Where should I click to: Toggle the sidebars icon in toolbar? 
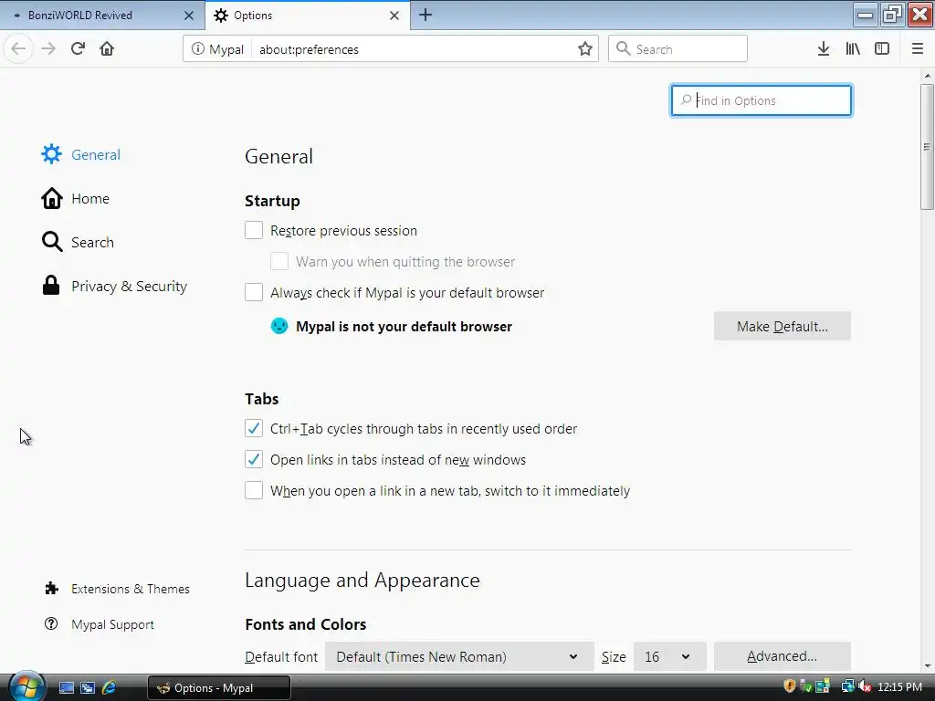882,49
